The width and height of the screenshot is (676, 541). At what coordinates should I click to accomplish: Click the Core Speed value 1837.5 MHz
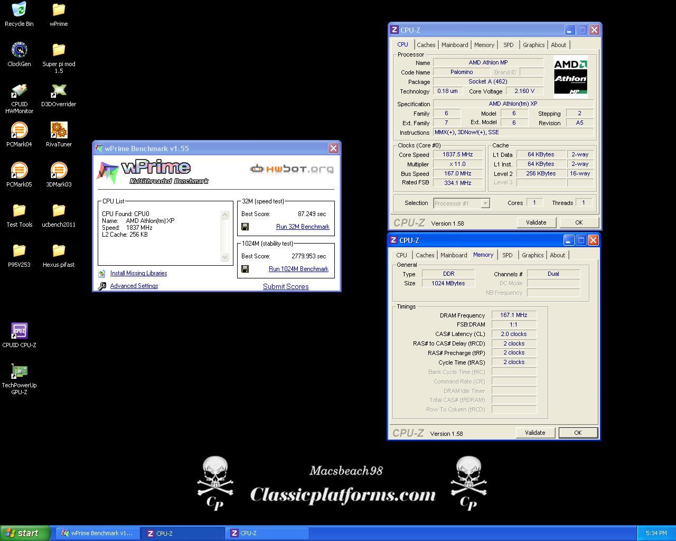pyautogui.click(x=458, y=155)
